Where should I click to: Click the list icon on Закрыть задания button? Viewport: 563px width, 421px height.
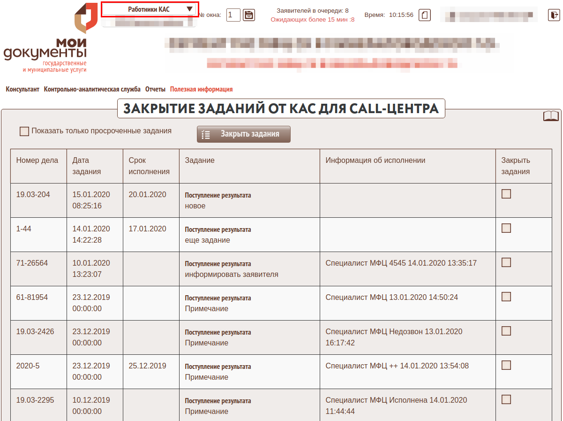(206, 134)
